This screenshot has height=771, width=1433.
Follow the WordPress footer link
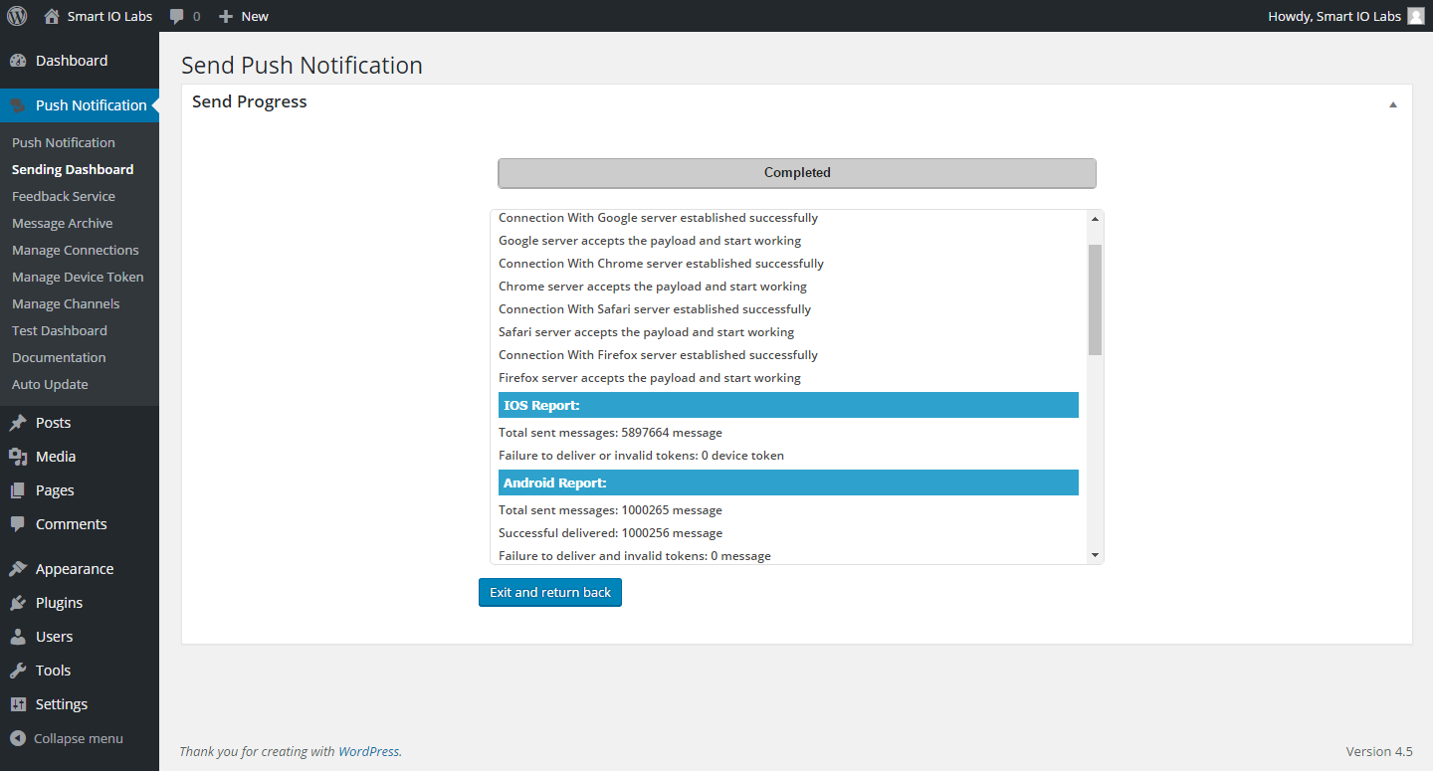coord(368,751)
